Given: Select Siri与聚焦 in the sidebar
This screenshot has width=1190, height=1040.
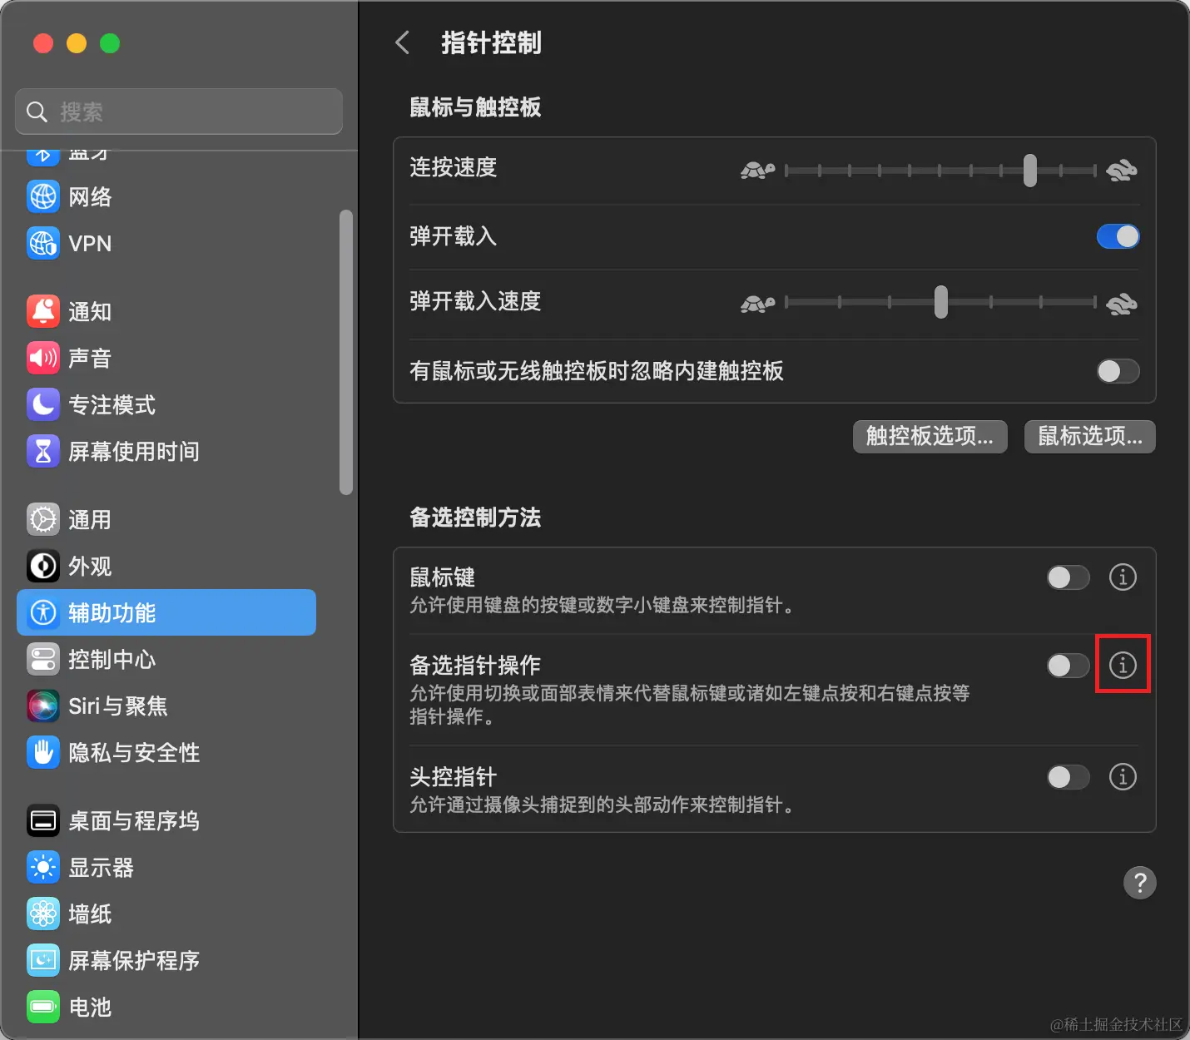Looking at the screenshot, I should point(166,706).
